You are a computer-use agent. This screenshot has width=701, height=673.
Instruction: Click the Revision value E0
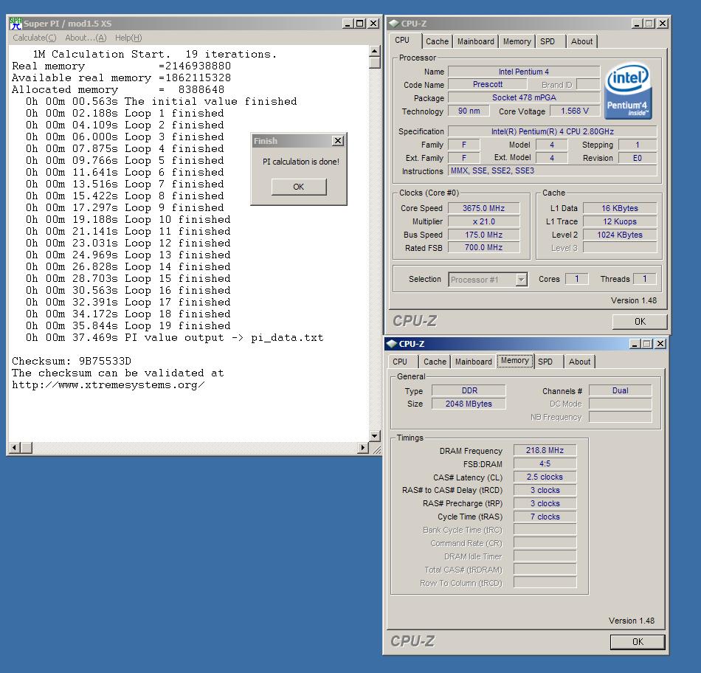[638, 158]
